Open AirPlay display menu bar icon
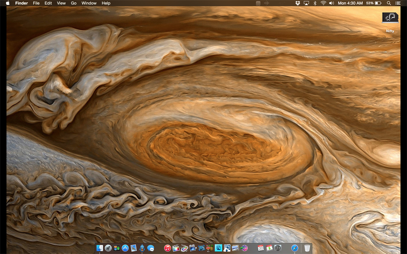The width and height of the screenshot is (407, 254). [306, 3]
